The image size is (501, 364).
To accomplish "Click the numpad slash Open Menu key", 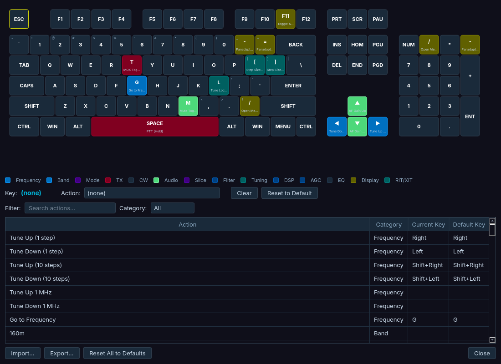I will (429, 45).
